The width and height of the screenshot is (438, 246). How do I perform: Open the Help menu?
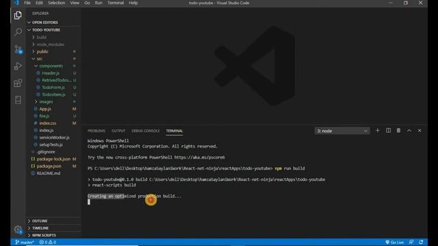coord(133,3)
